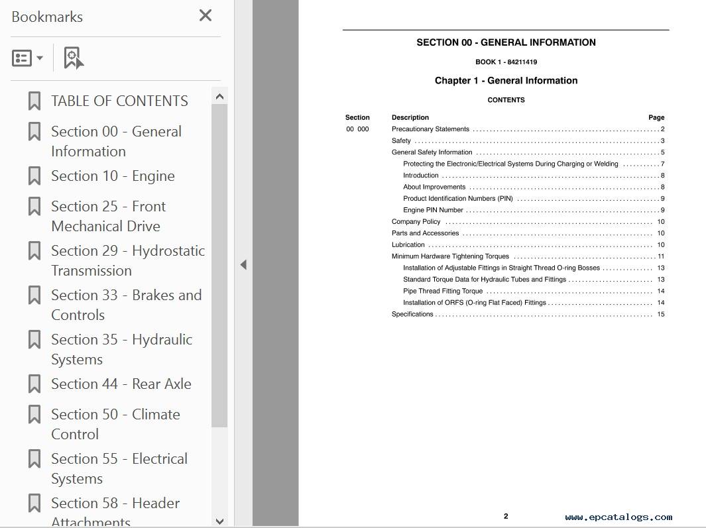This screenshot has width=706, height=528.
Task: Click the Pipe Thread Fitting Torque entry
Action: [534, 291]
